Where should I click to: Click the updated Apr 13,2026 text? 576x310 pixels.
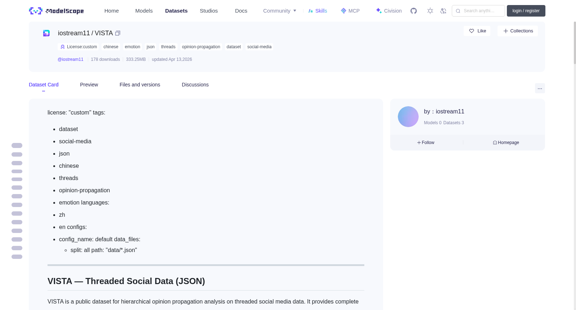172,59
